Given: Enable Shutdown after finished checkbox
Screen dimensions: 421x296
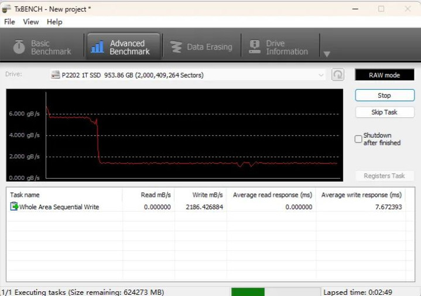Looking at the screenshot, I should 358,139.
